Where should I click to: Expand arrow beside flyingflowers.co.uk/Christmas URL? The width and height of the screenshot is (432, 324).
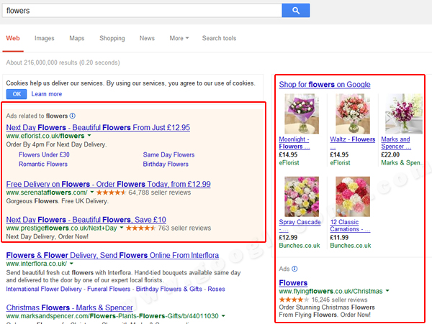point(388,291)
